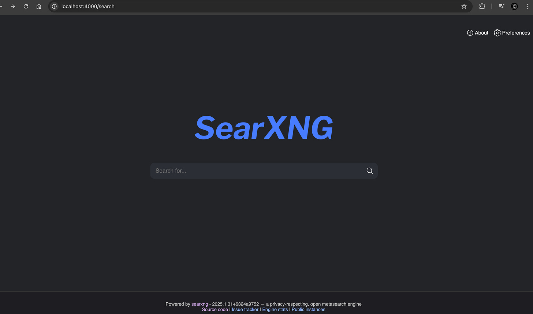Screen dimensions: 533x314
Task: Click the SearXNG logo
Action: point(264,128)
